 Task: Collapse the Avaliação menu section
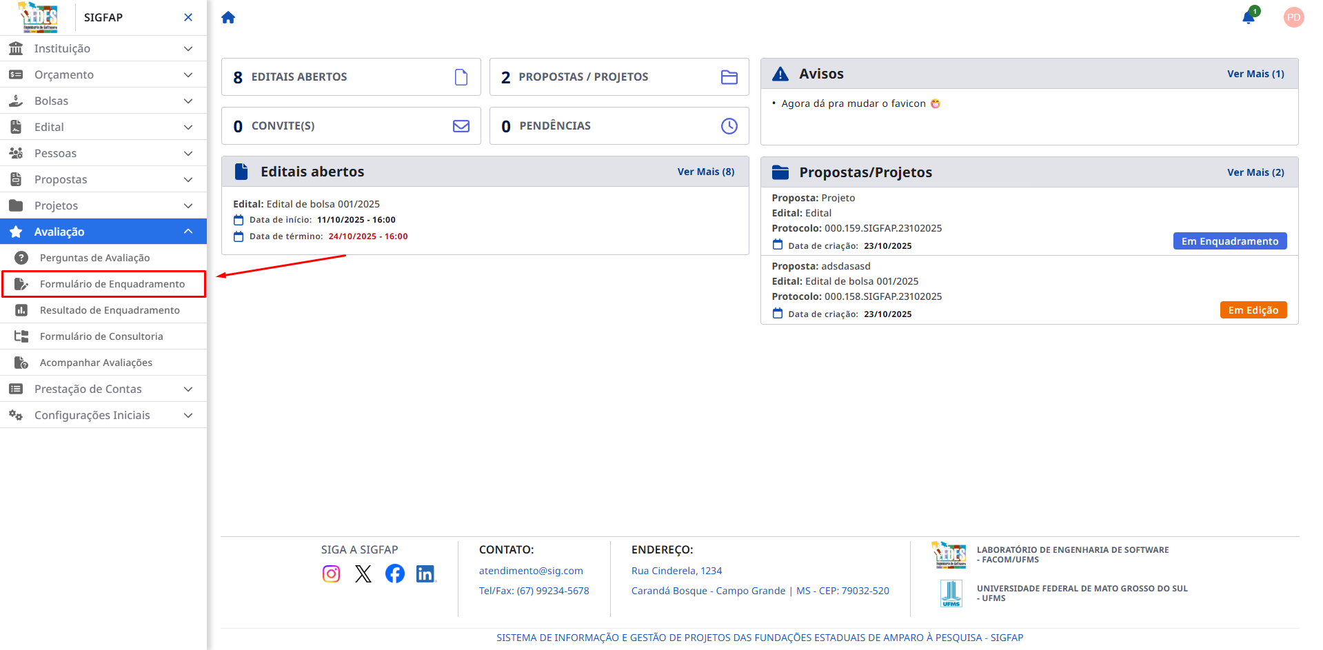[103, 232]
